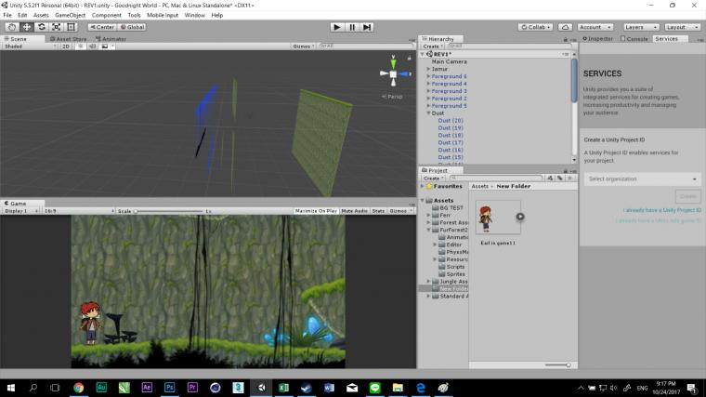Expand the Jamur object in Hierarchy
Viewport: 706px width, 397px height.
tap(428, 69)
